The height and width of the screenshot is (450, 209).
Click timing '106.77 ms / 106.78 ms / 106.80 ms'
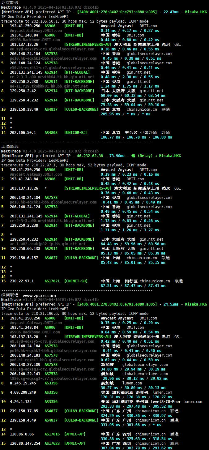[136, 137]
